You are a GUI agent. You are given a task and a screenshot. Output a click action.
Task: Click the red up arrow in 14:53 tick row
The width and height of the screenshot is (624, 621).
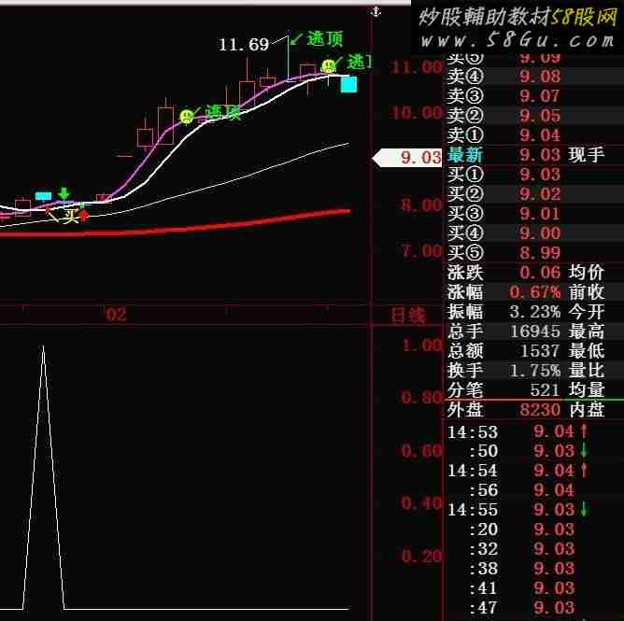[584, 431]
